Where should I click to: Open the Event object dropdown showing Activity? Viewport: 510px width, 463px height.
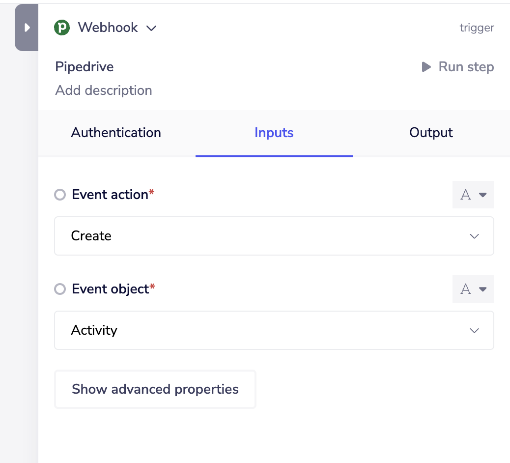(265, 330)
